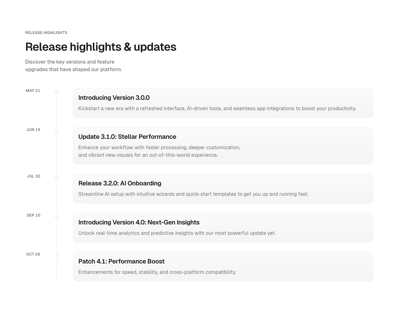Click the RELEASE HIGHLIGHTS eyebrow label

46,33
